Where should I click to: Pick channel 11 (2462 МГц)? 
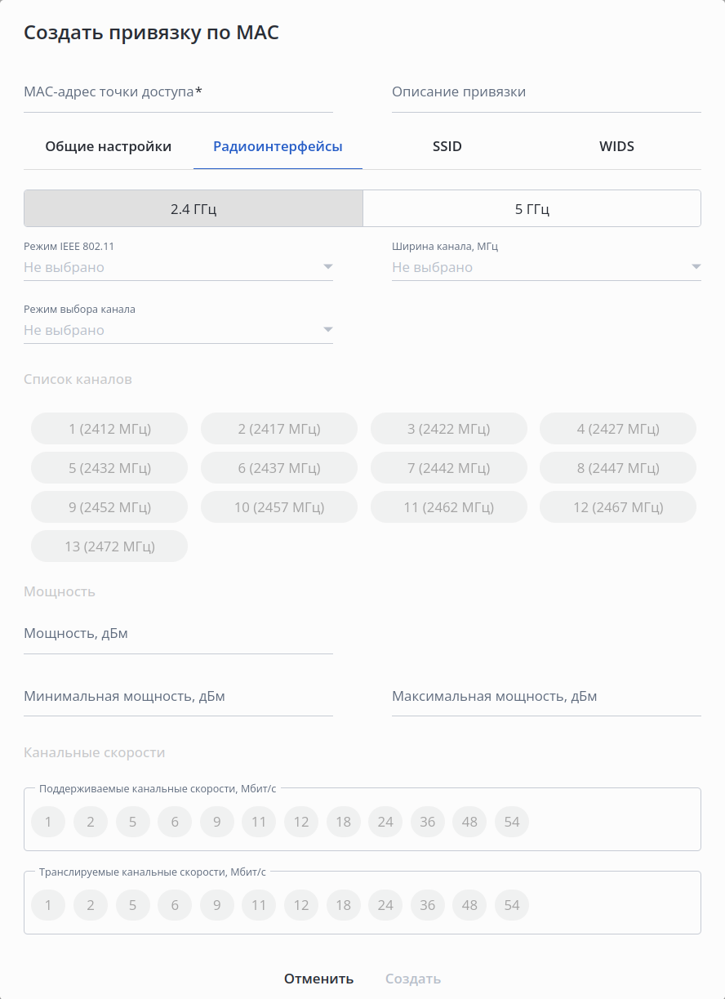click(x=448, y=507)
